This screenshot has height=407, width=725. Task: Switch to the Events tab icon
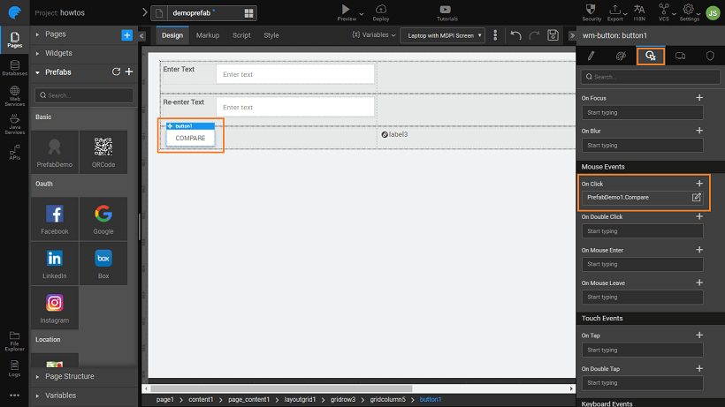[651, 56]
